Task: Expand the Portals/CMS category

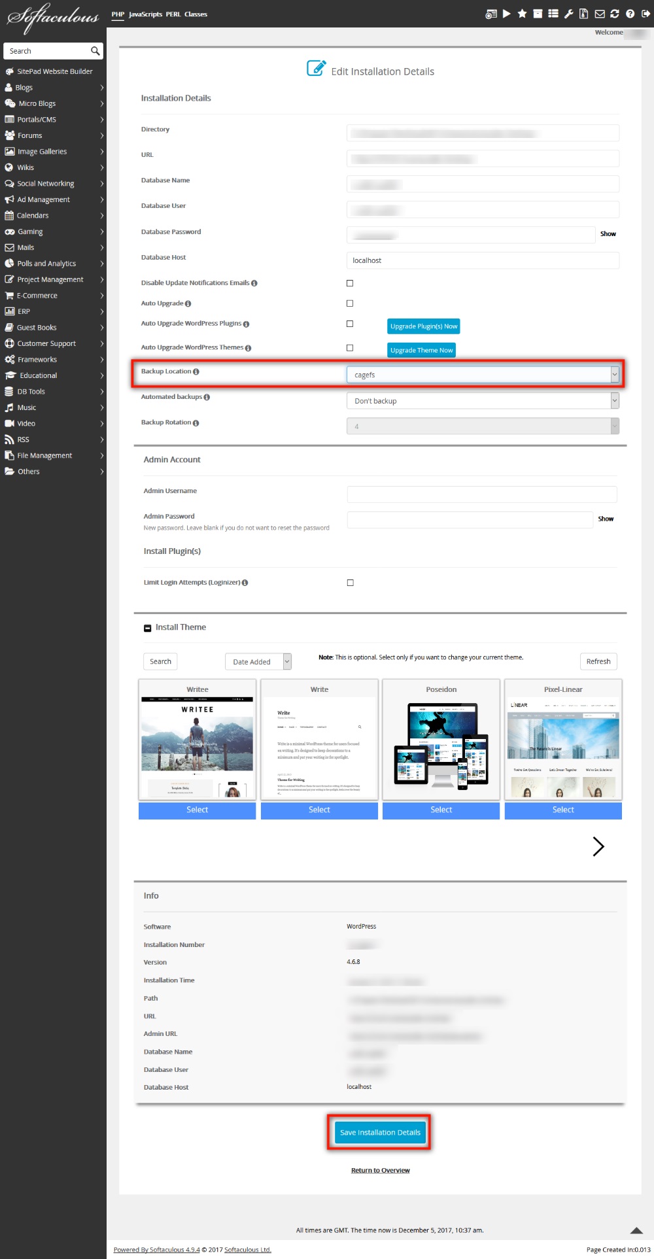Action: pyautogui.click(x=54, y=120)
